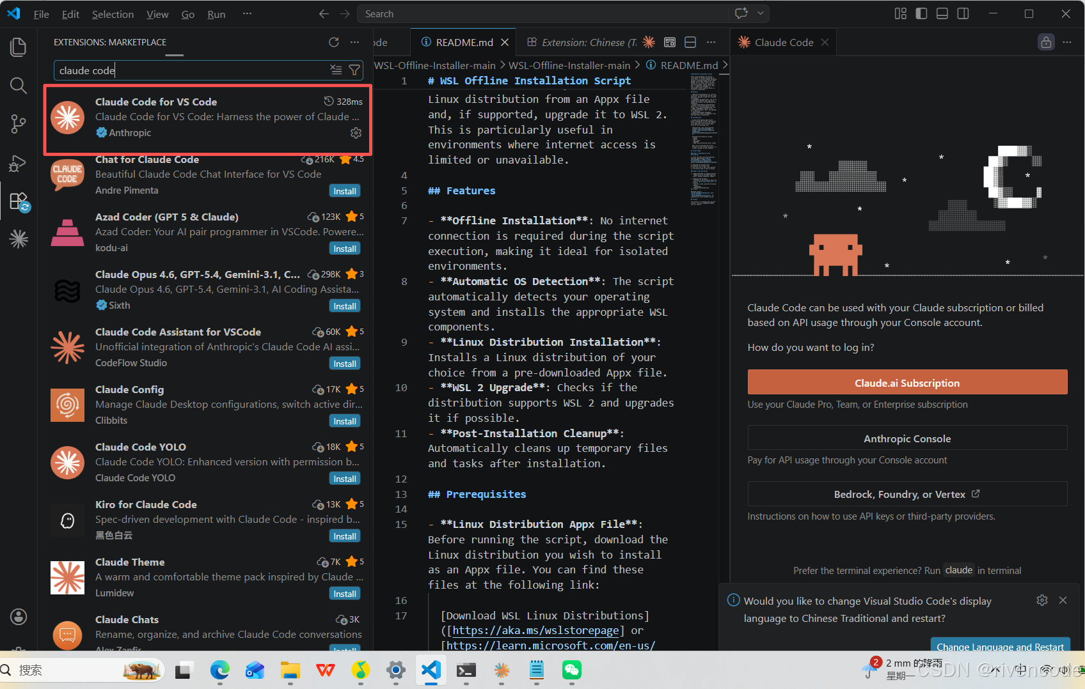Screen dimensions: 1085x689
Task: Toggle primary side bar visibility
Action: (x=921, y=13)
